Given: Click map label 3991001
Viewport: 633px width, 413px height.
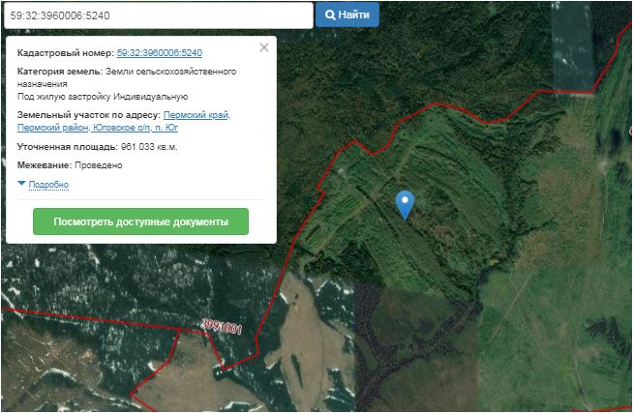Looking at the screenshot, I should point(222,327).
